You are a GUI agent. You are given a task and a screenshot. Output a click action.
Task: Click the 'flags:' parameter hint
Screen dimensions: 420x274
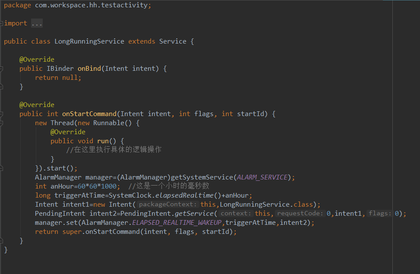click(380, 214)
